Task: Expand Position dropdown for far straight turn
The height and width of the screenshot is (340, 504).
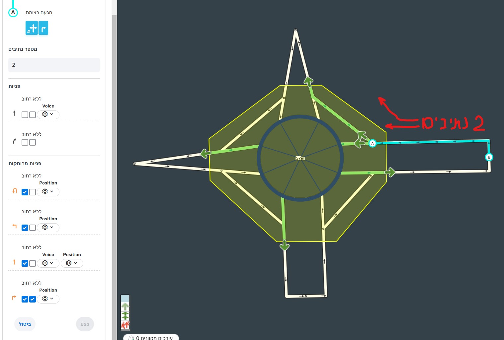Action: click(x=72, y=263)
